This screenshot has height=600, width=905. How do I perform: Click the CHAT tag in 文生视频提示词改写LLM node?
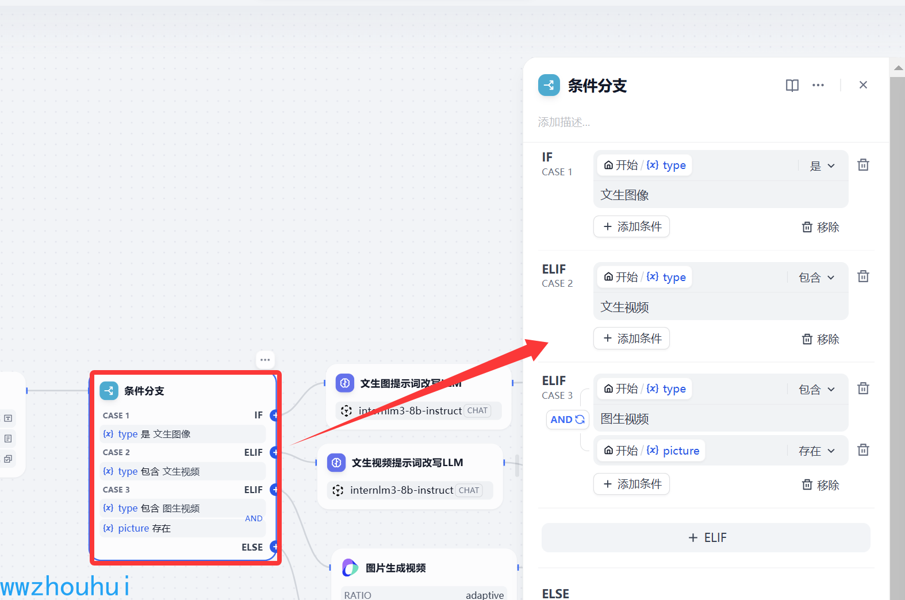pyautogui.click(x=469, y=490)
